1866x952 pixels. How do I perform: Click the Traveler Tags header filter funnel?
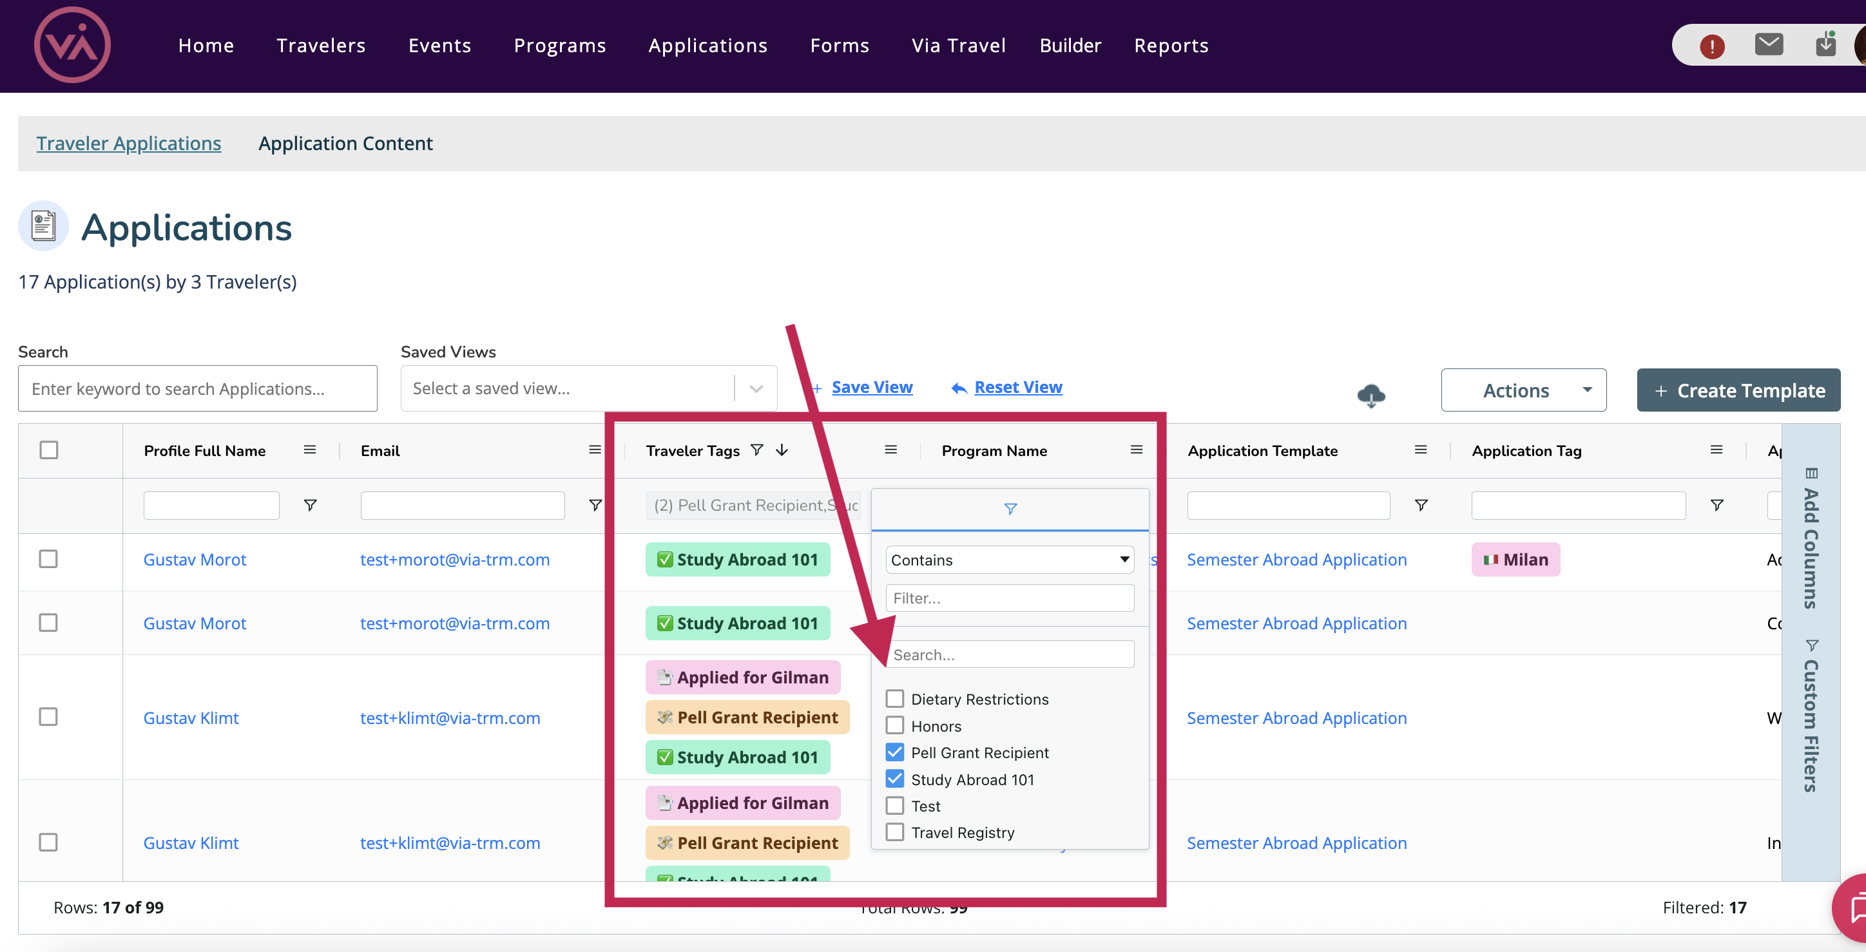tap(756, 450)
